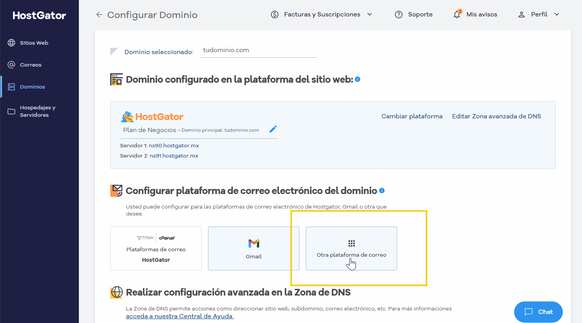Click the website layout icon before Dominio configurado
582x323 pixels.
pos(117,80)
